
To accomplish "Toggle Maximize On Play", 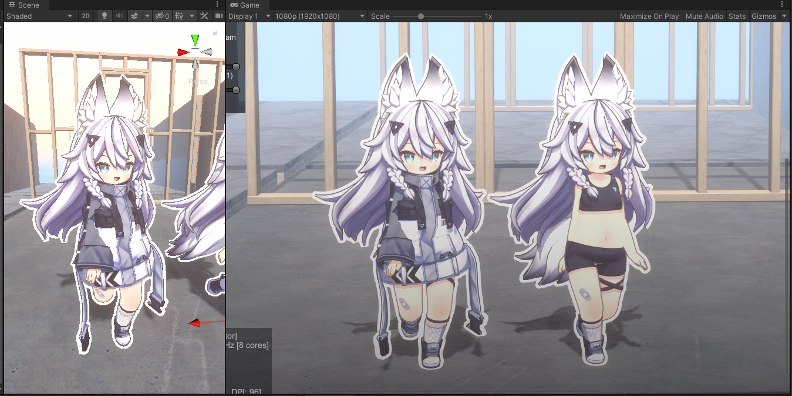I will tap(649, 16).
